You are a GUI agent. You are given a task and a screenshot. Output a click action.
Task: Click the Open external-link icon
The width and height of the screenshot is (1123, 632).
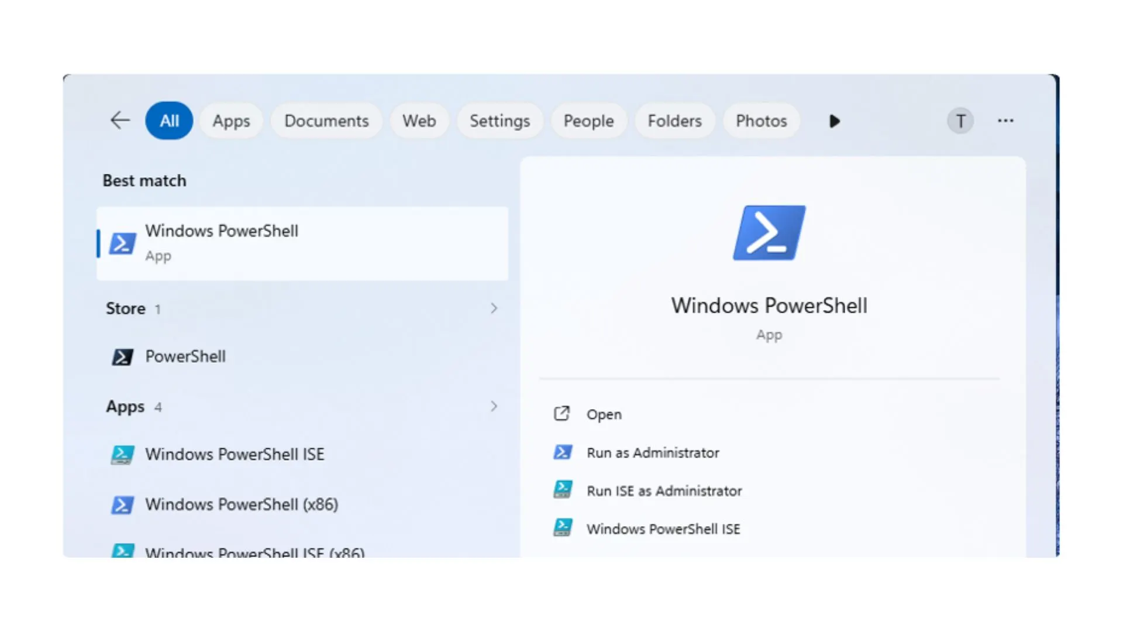(x=561, y=414)
